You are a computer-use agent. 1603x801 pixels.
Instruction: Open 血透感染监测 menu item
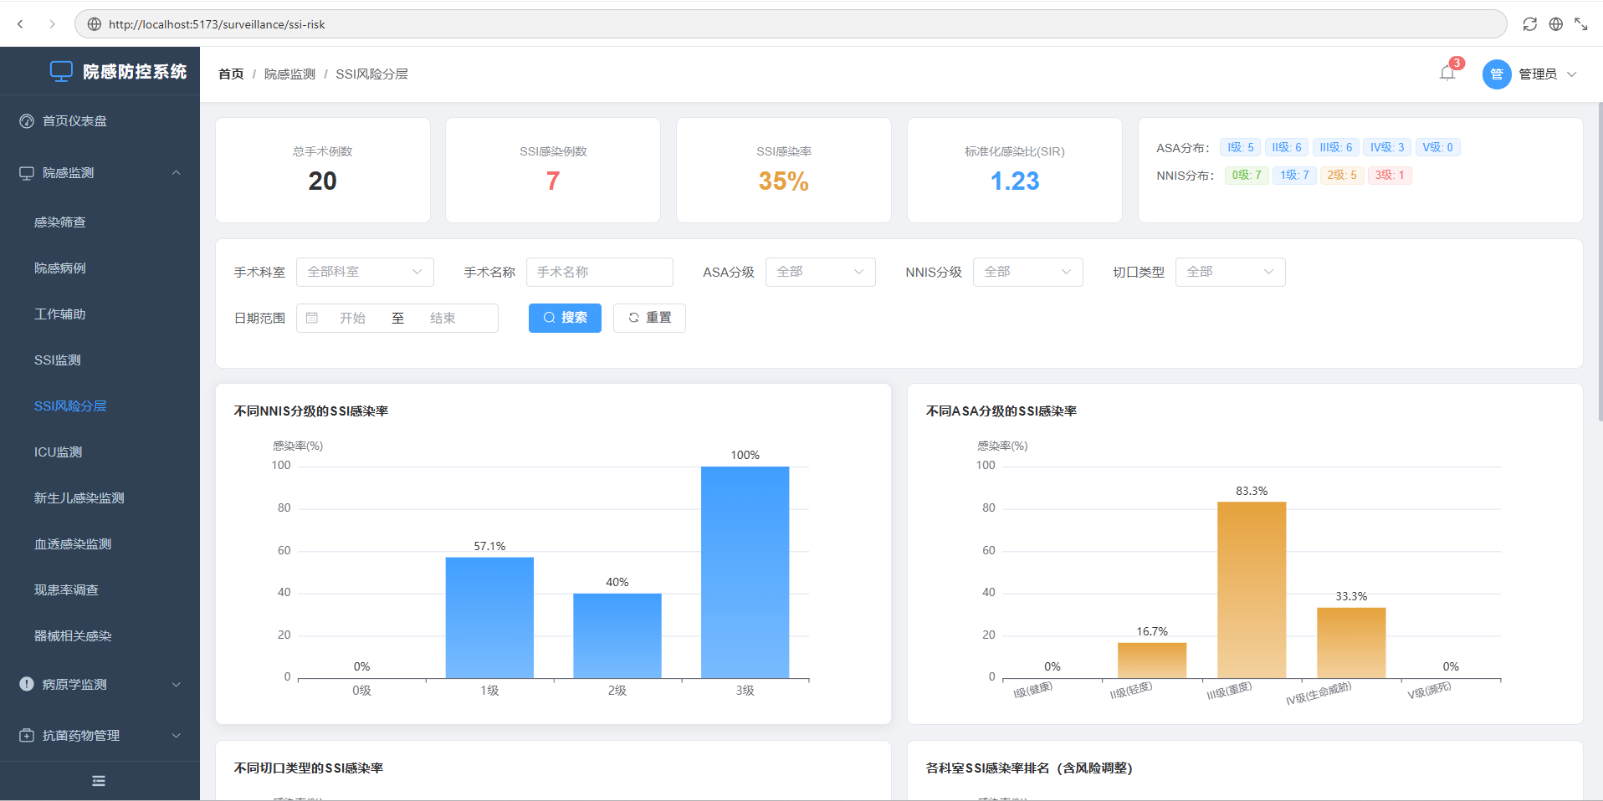(x=100, y=544)
